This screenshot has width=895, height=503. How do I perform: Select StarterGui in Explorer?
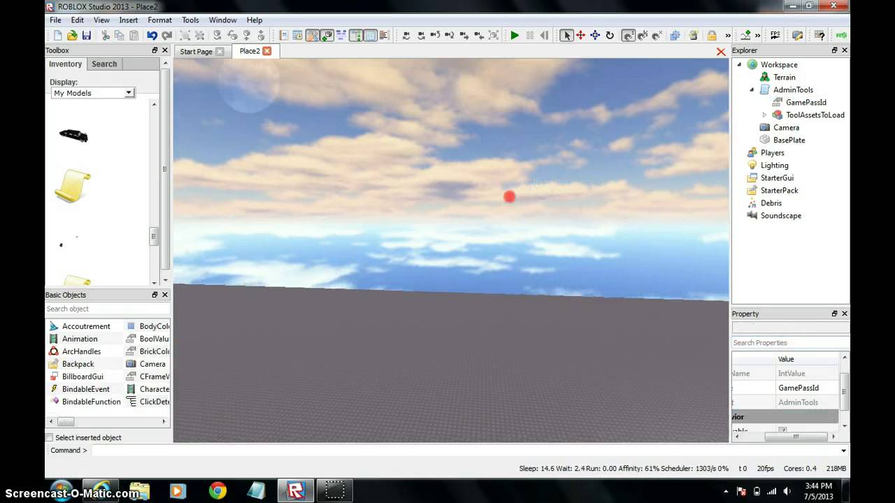pos(777,177)
